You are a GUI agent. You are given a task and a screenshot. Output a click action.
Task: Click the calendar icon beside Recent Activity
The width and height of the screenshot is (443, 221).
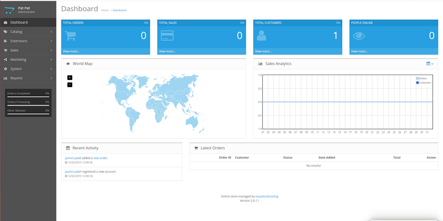68,148
